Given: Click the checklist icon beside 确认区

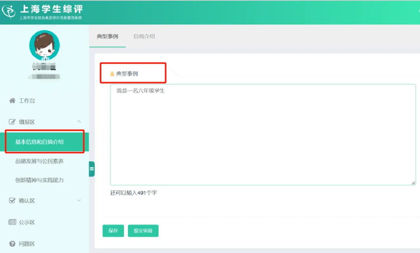Looking at the screenshot, I should 11,201.
